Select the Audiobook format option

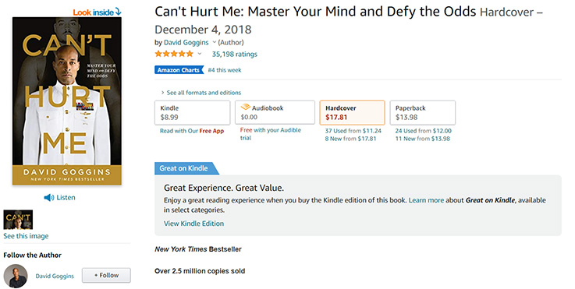pos(275,113)
